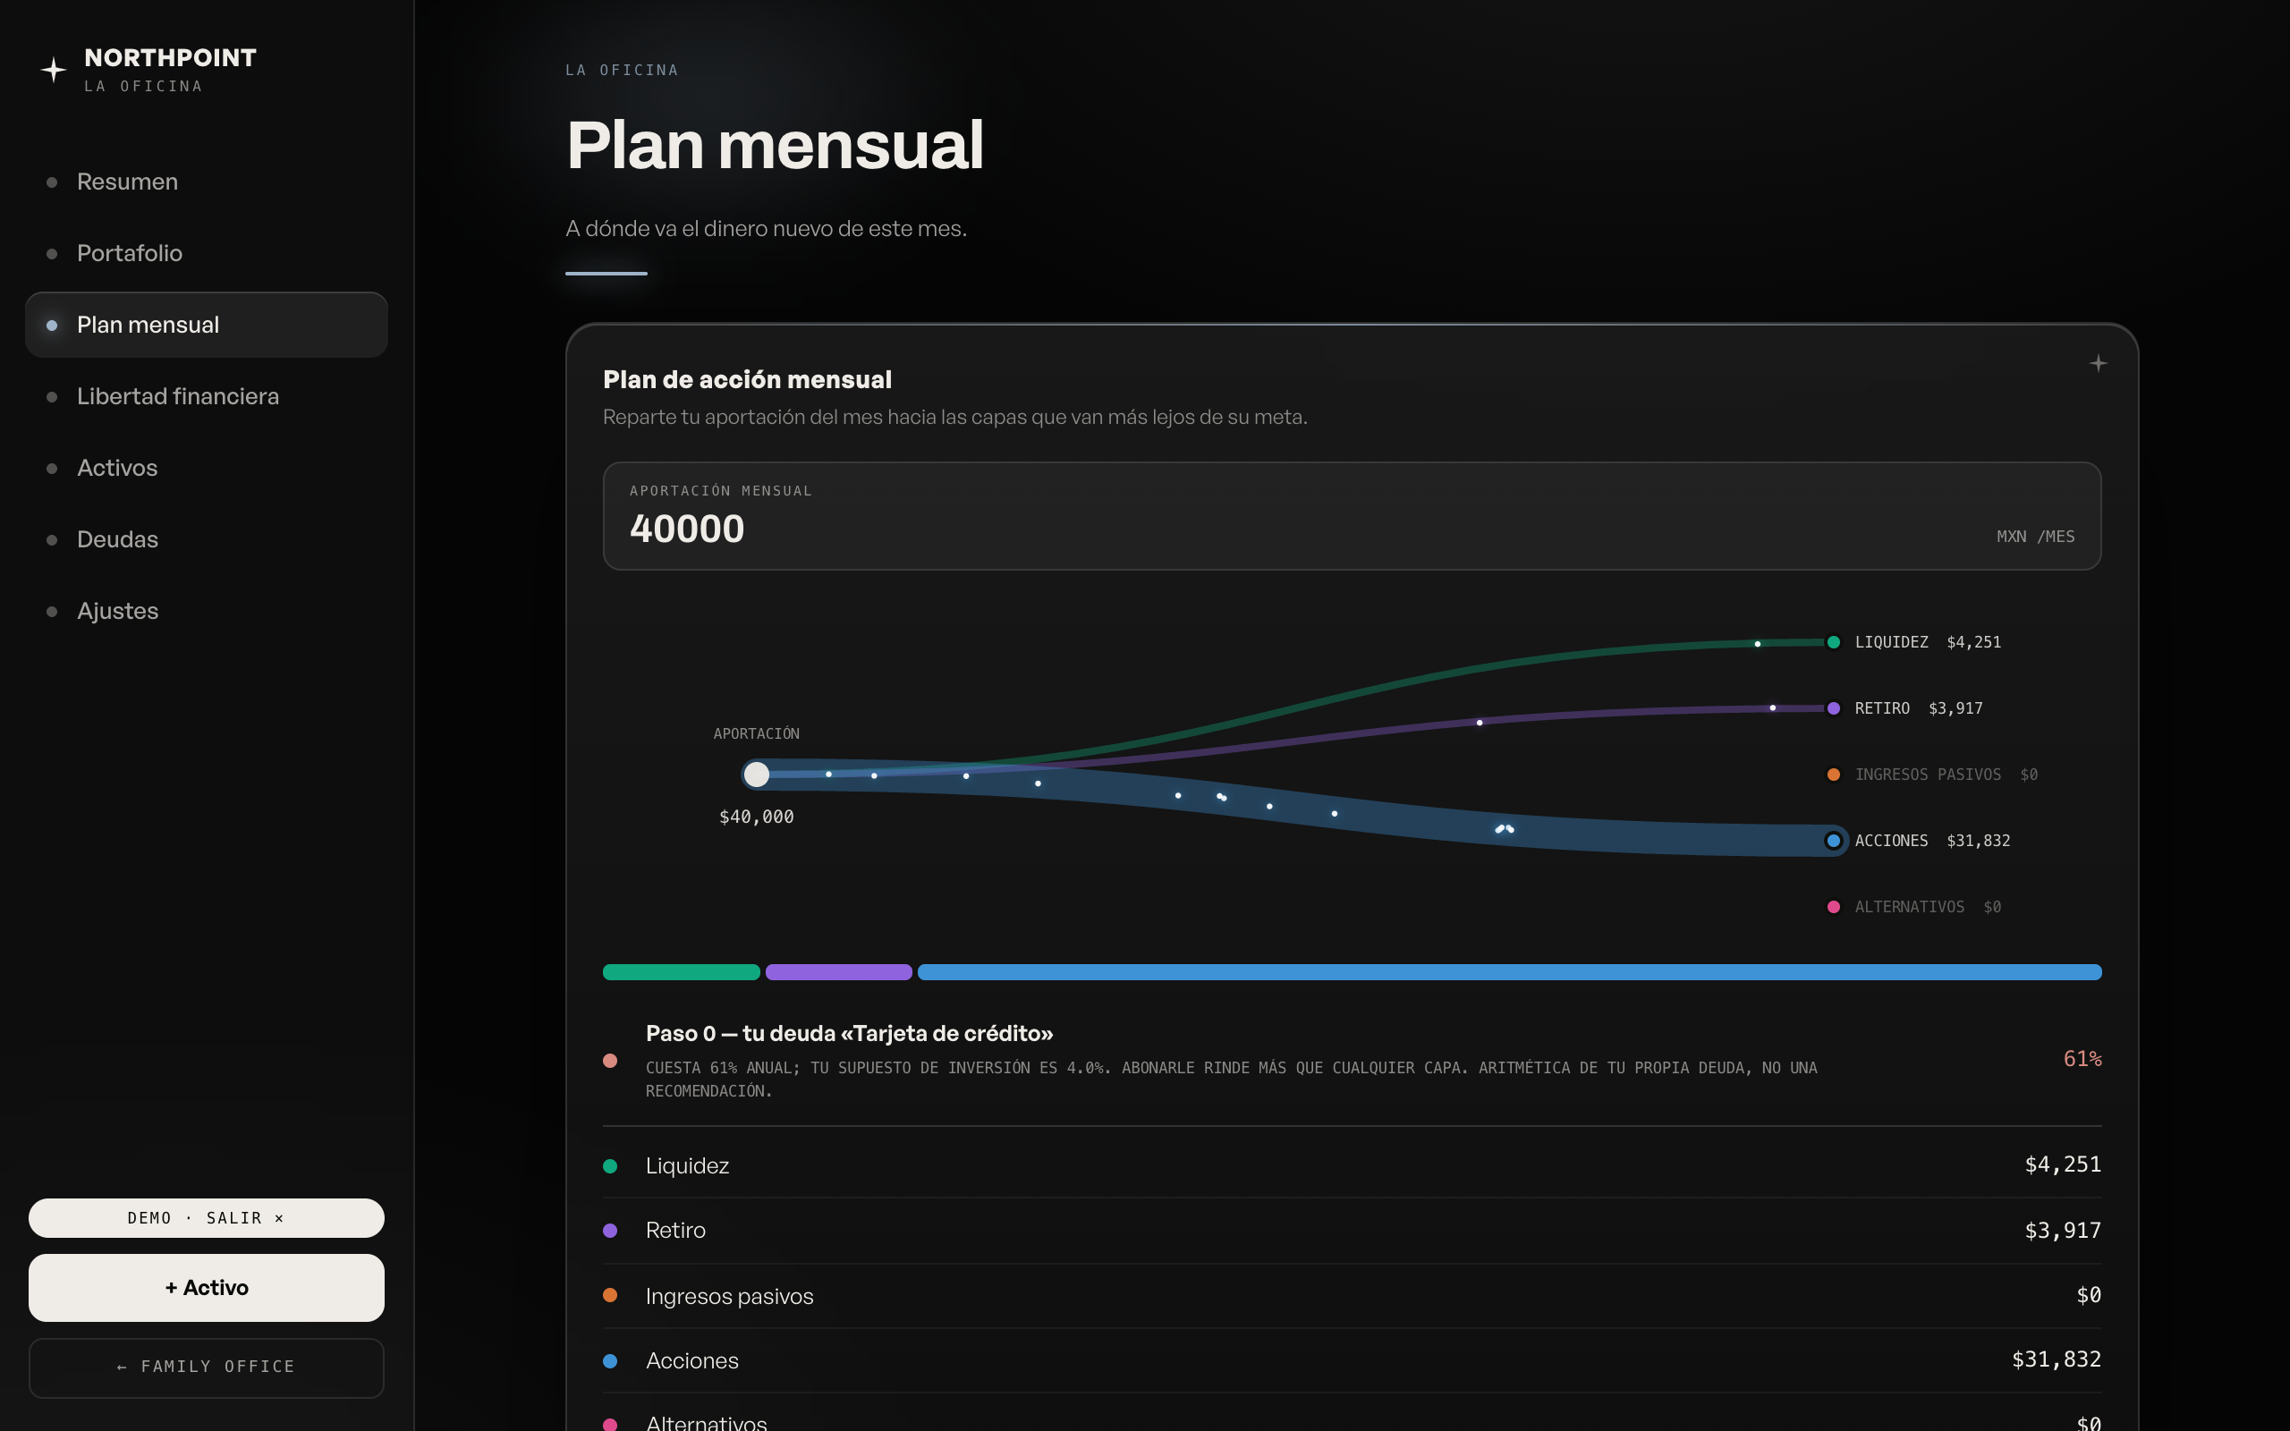Click the blue segment of the allocation bar
Image resolution: width=2290 pixels, height=1431 pixels.
[x=1509, y=972]
